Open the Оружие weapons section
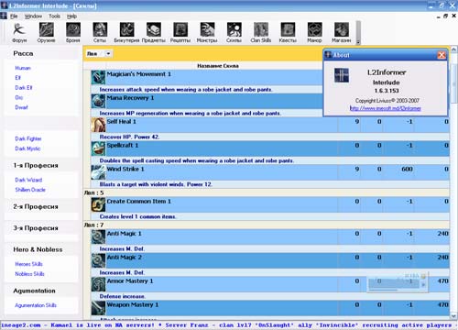The image size is (458, 330). pyautogui.click(x=46, y=33)
